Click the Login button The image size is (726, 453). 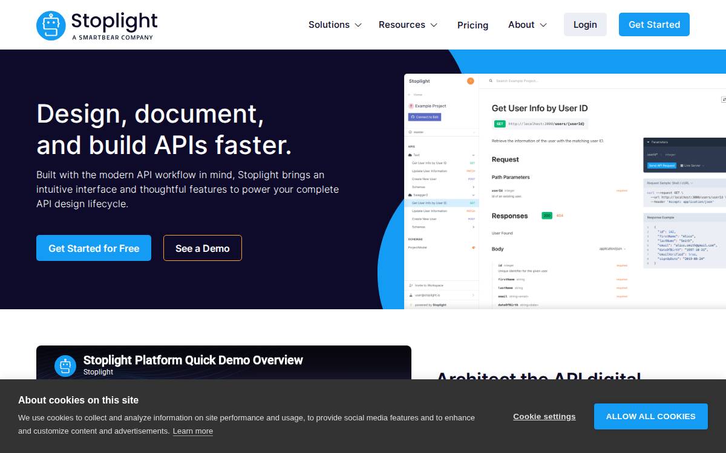[585, 25]
